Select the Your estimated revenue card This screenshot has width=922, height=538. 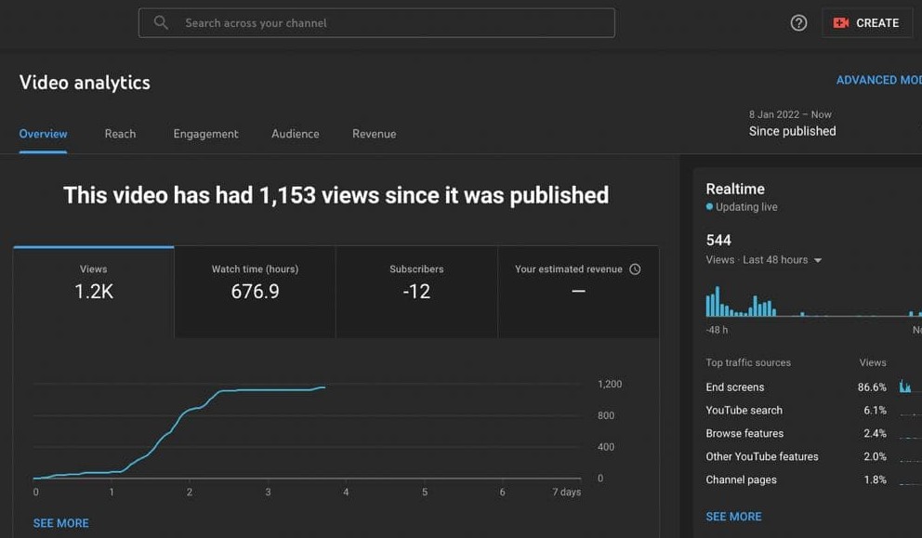[x=578, y=292]
